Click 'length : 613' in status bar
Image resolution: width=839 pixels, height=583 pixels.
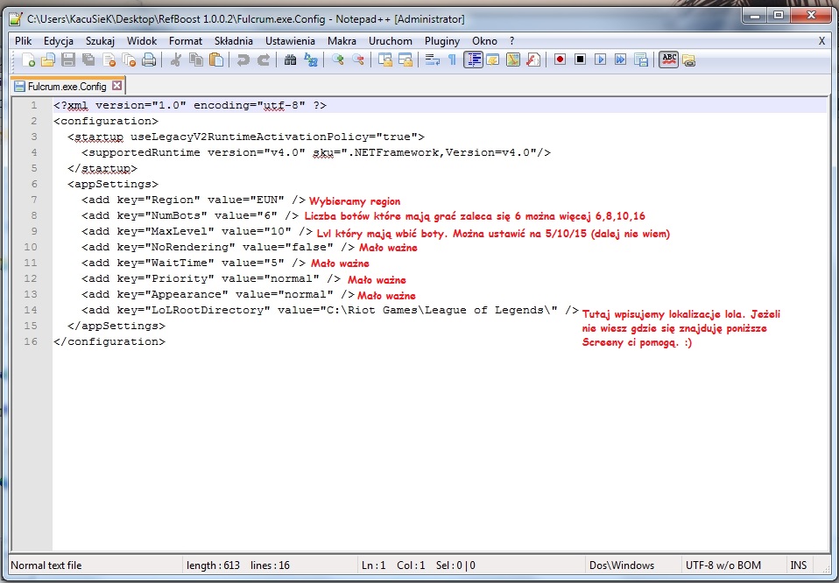coord(213,565)
